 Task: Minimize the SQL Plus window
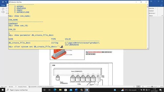136,2
